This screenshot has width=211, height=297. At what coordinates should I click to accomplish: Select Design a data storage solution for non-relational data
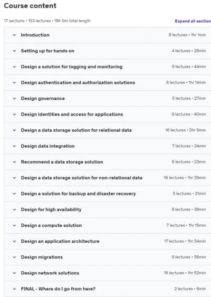81,178
